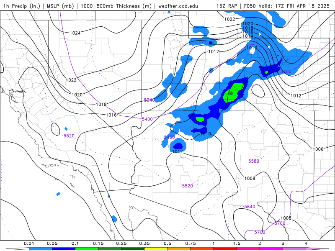
Task: Click the purple 5460 thickness label
Action: click(170, 137)
